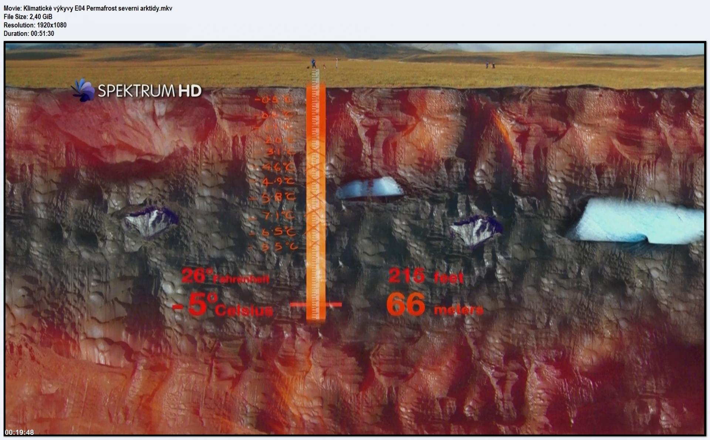
Task: Click the 00:19:48 timestamp overlay
Action: click(19, 432)
